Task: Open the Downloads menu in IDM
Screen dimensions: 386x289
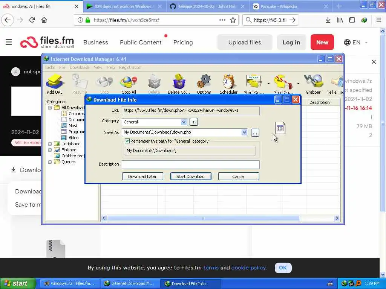Action: click(80, 67)
